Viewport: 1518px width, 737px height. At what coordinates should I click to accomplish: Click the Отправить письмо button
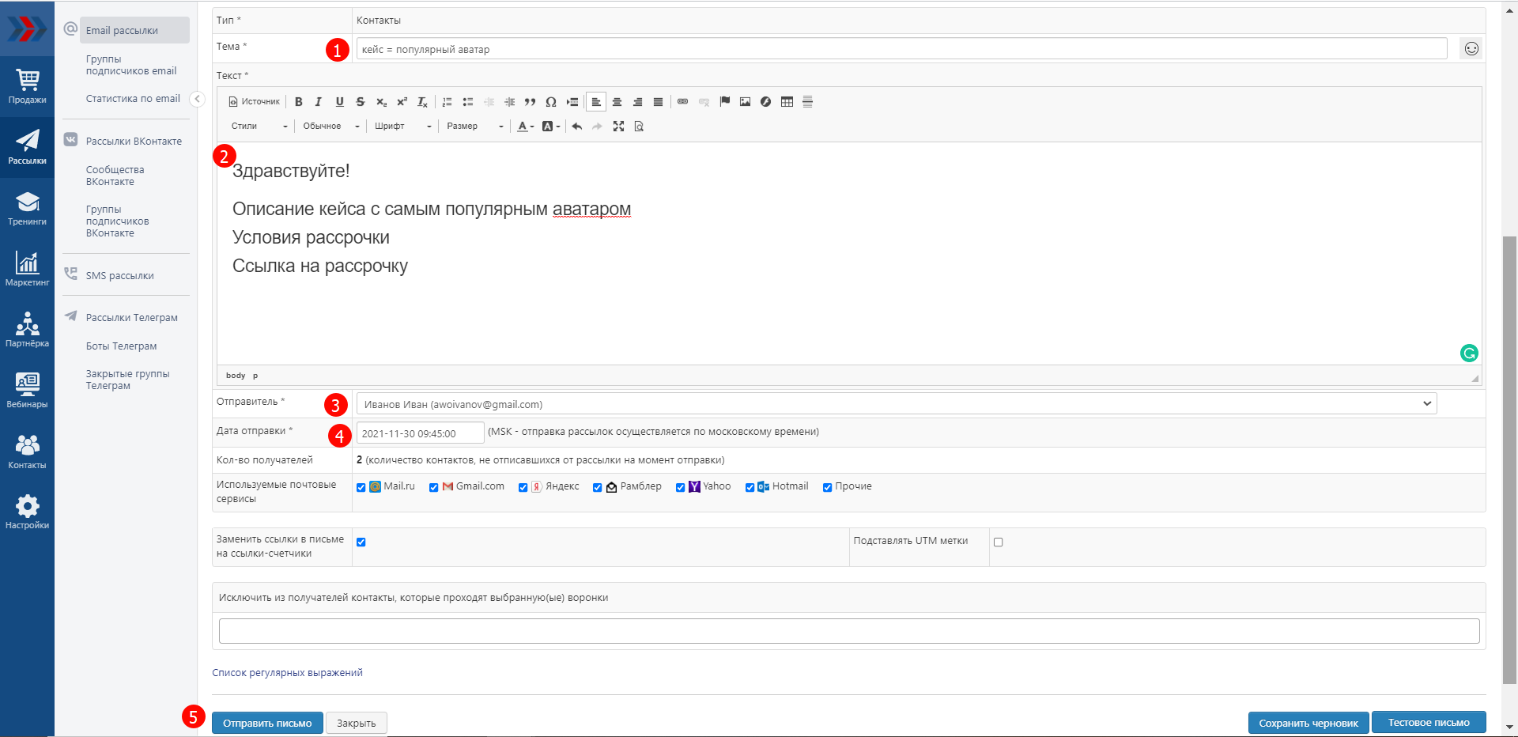click(267, 723)
